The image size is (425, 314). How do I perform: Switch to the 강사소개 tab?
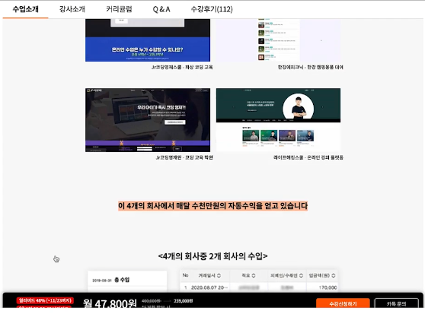pos(72,9)
